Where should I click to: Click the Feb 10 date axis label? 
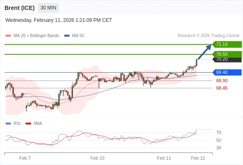[x=97, y=158]
